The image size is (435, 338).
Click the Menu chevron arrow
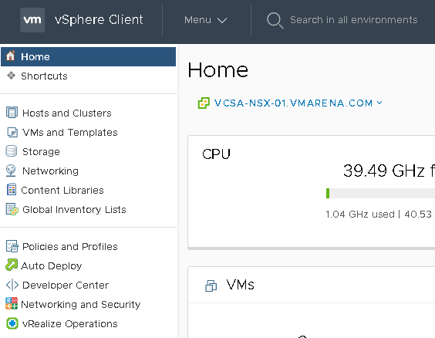click(x=222, y=20)
